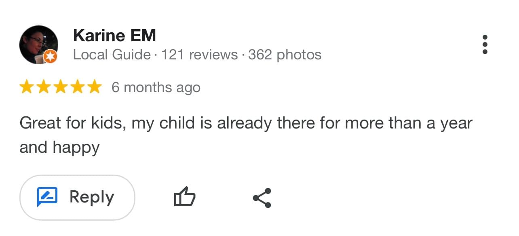Open reviewer name Karine EM
519x236 pixels.
pos(114,36)
